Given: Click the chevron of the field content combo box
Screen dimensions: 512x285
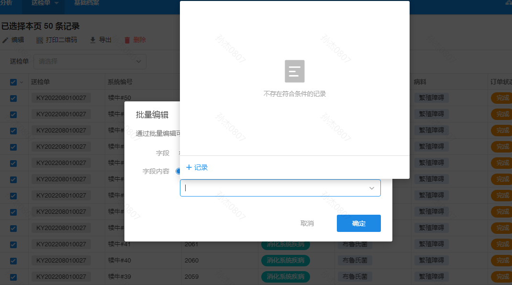Looking at the screenshot, I should (372, 188).
